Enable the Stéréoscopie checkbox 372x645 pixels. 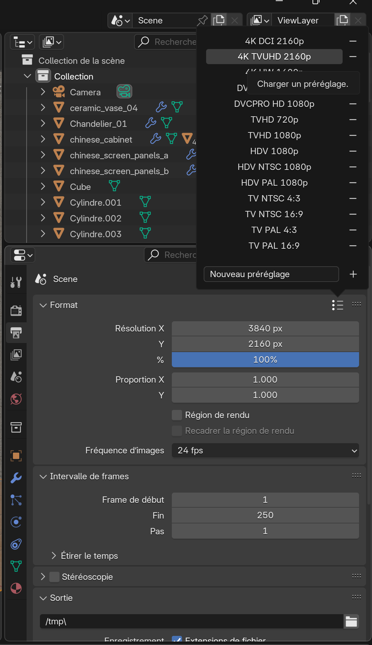[x=54, y=577]
